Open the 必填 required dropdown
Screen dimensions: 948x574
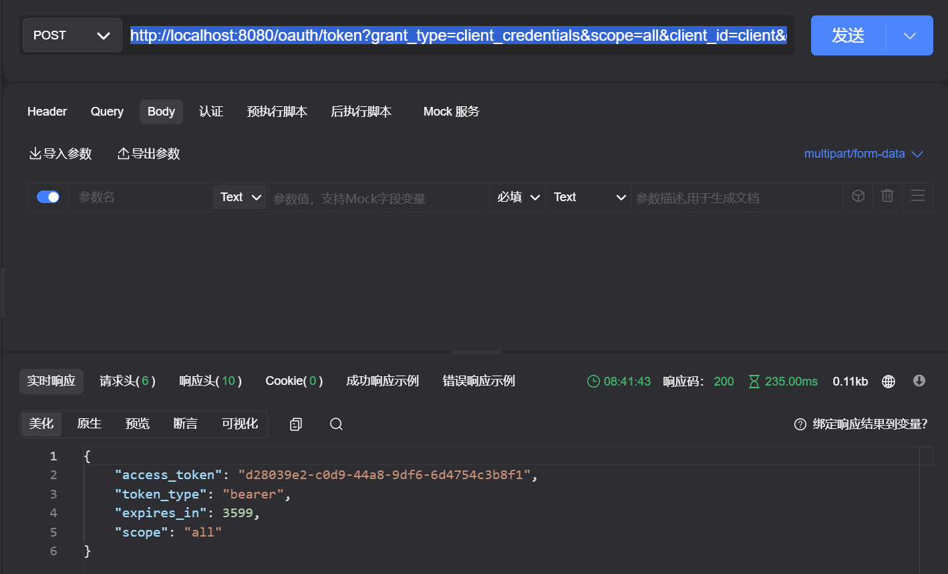click(x=518, y=197)
